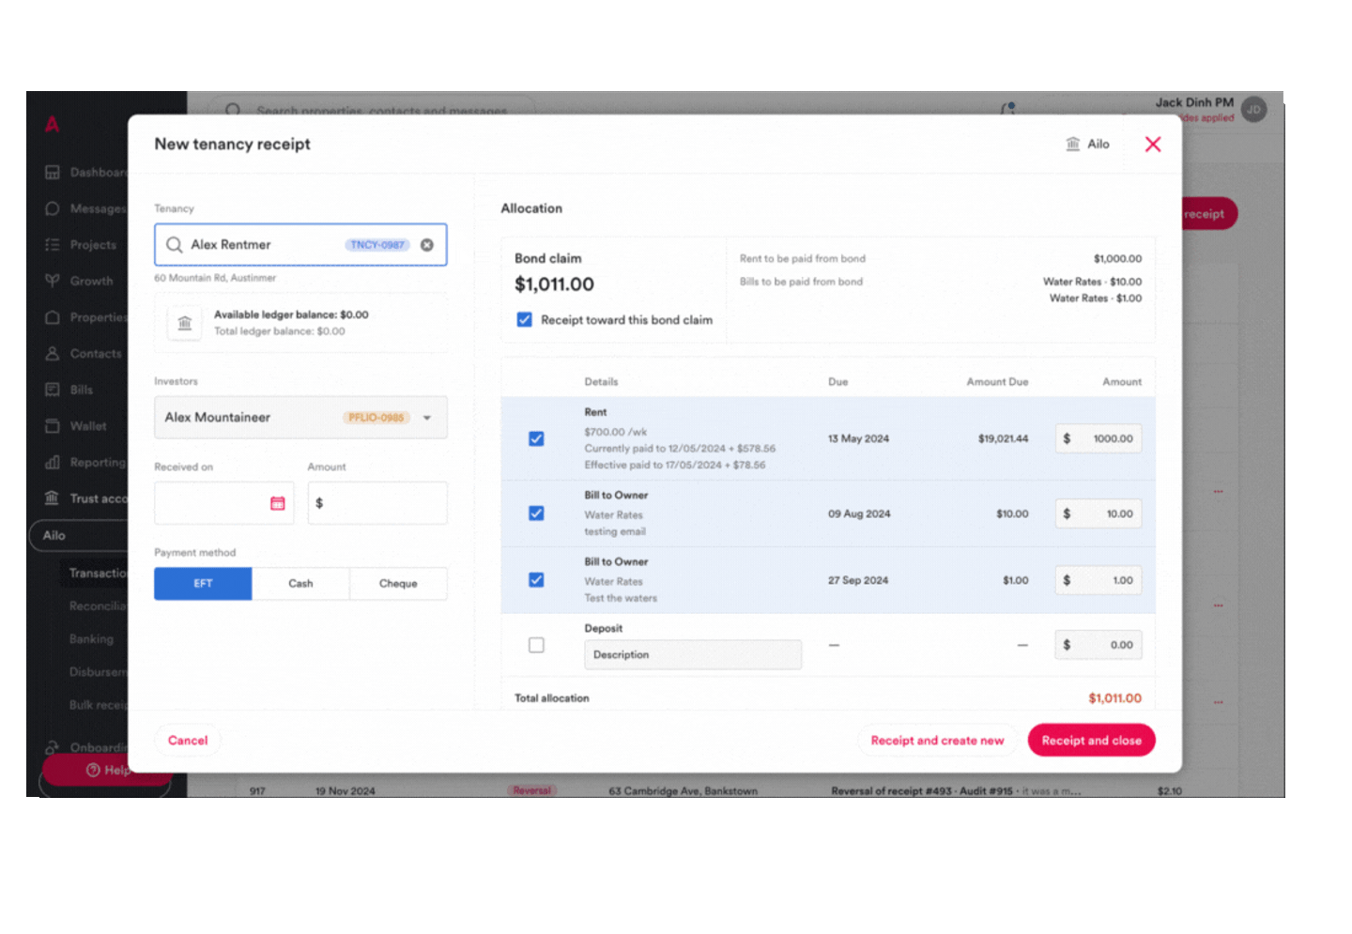Screen dimensions: 1352x934
Task: Open the calendar picker for Received on
Action: (278, 503)
